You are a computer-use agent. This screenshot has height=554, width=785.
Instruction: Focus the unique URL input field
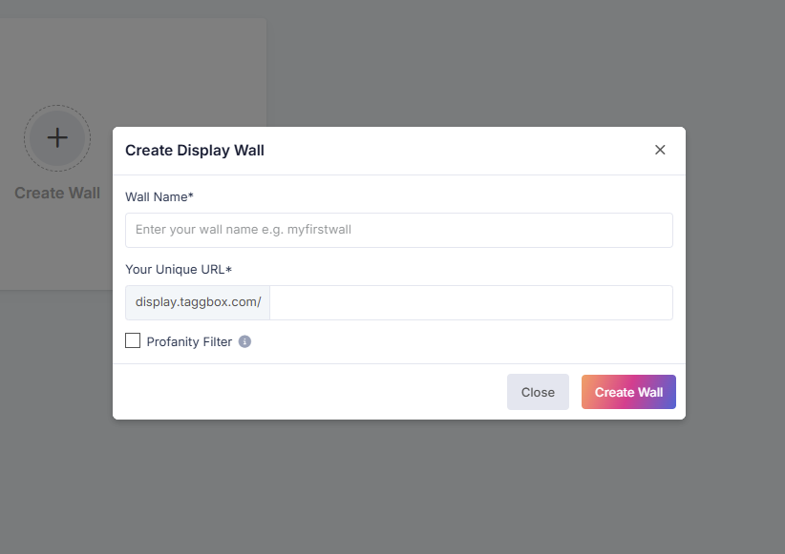[x=472, y=302]
